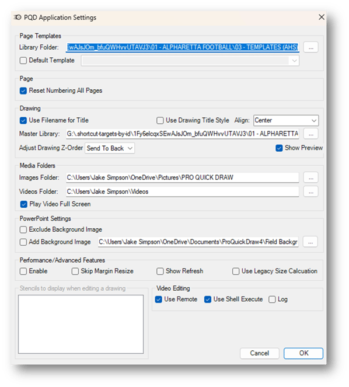The height and width of the screenshot is (387, 349).
Task: Open the Default Template dropdown list
Action: (x=190, y=61)
